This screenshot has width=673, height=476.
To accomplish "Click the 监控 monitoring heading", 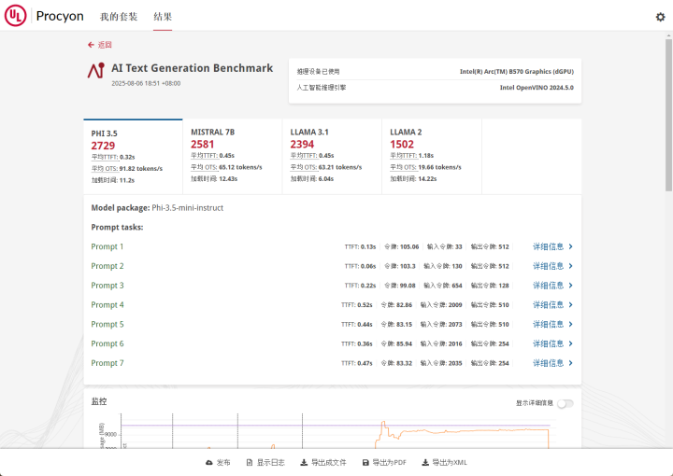I will coord(99,401).
